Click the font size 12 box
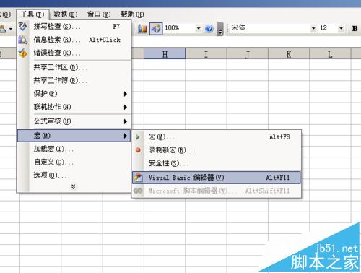The image size is (361, 273). click(x=328, y=28)
